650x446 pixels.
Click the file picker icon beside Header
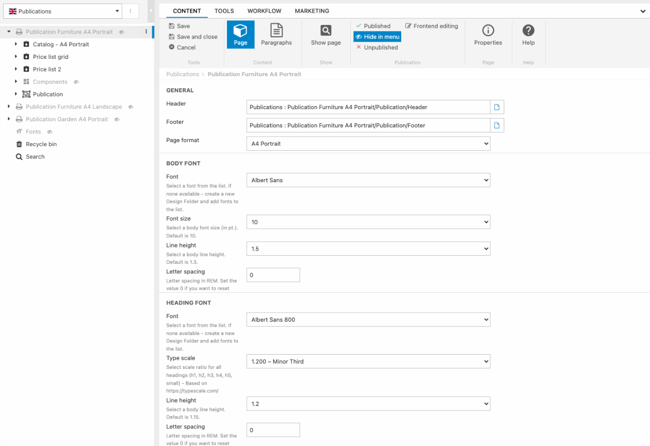(x=497, y=107)
